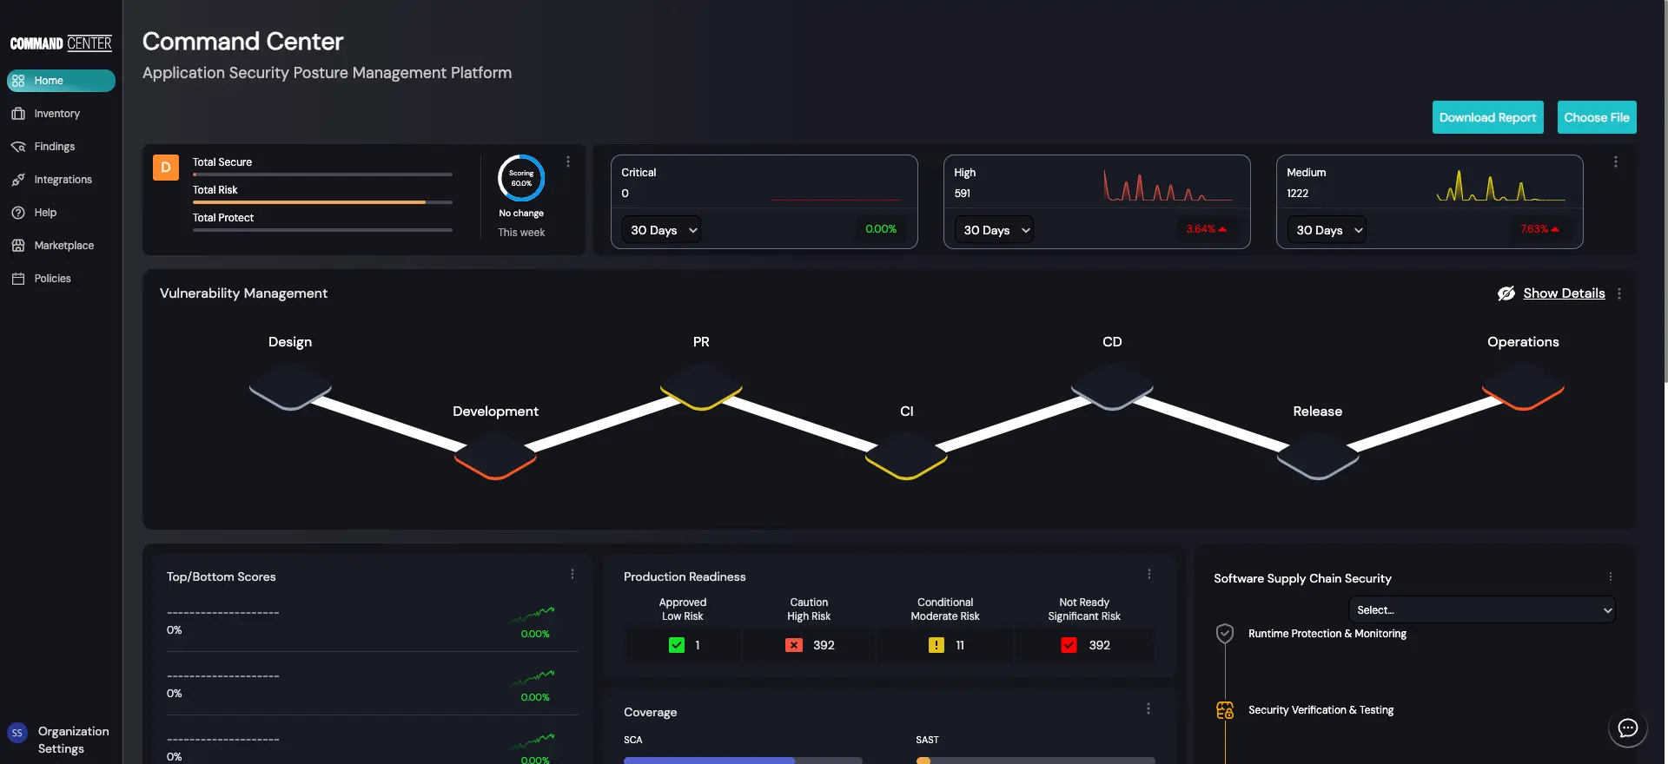This screenshot has width=1668, height=764.
Task: Open the chat support bubble icon
Action: [x=1627, y=728]
